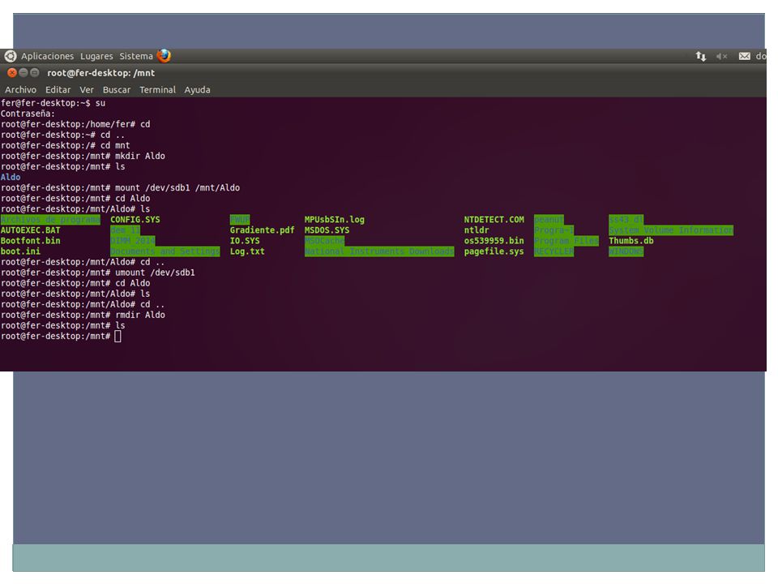Click the CONFIG.SYS file name
The image size is (778, 584).
pos(135,220)
